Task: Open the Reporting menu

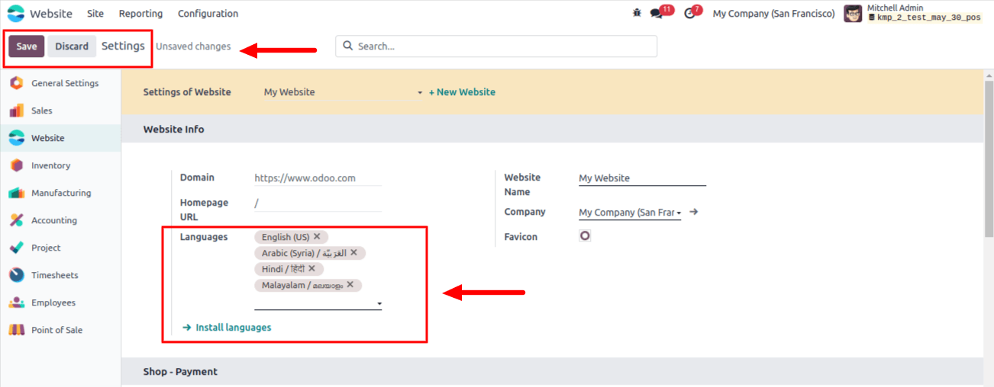Action: [141, 14]
